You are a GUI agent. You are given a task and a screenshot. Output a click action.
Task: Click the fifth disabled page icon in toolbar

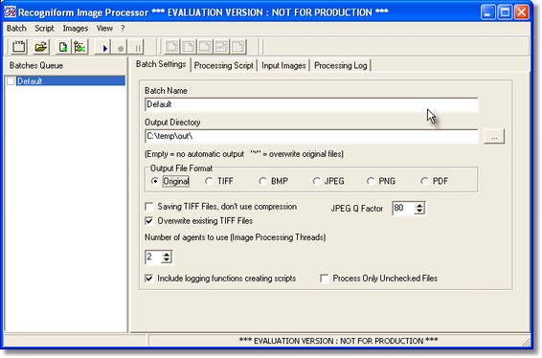(x=238, y=47)
